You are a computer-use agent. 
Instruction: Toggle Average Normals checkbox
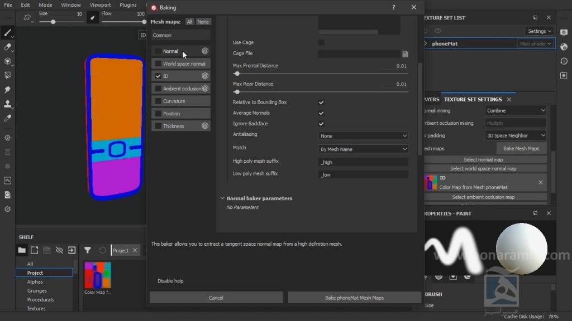pyautogui.click(x=321, y=113)
